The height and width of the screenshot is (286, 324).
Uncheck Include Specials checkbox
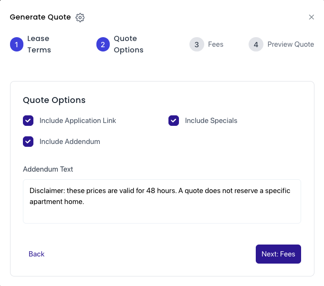click(x=174, y=121)
